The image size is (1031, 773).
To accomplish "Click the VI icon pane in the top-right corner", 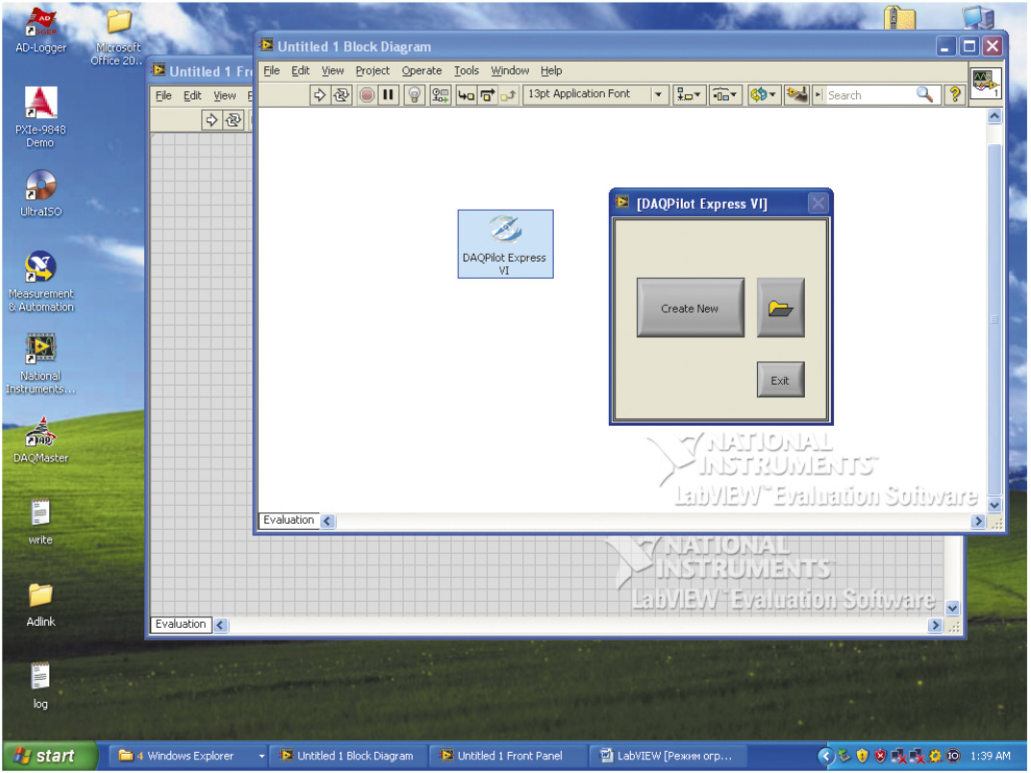I will (985, 85).
